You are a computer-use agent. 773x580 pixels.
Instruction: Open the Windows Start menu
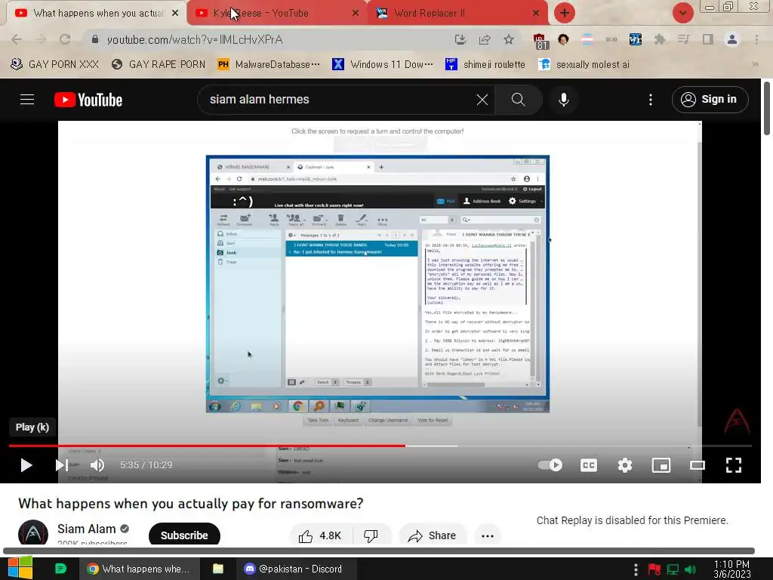coord(20,569)
